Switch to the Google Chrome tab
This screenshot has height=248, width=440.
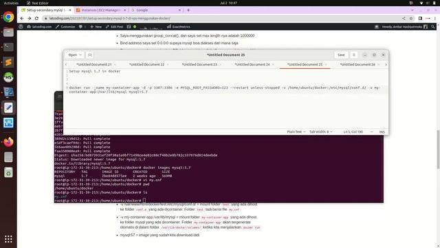[156, 10]
